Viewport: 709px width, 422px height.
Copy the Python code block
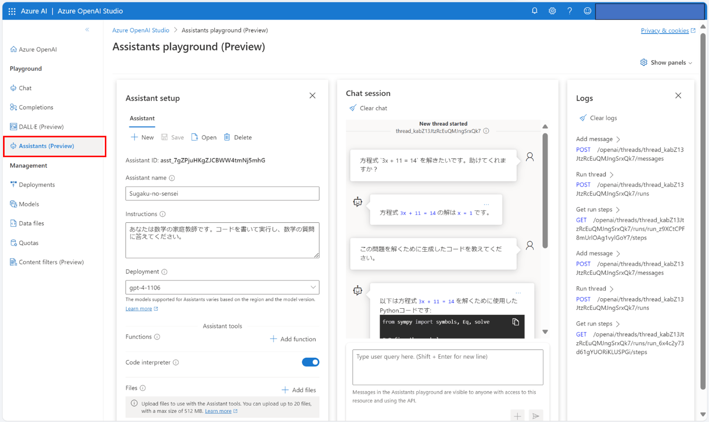(x=516, y=322)
